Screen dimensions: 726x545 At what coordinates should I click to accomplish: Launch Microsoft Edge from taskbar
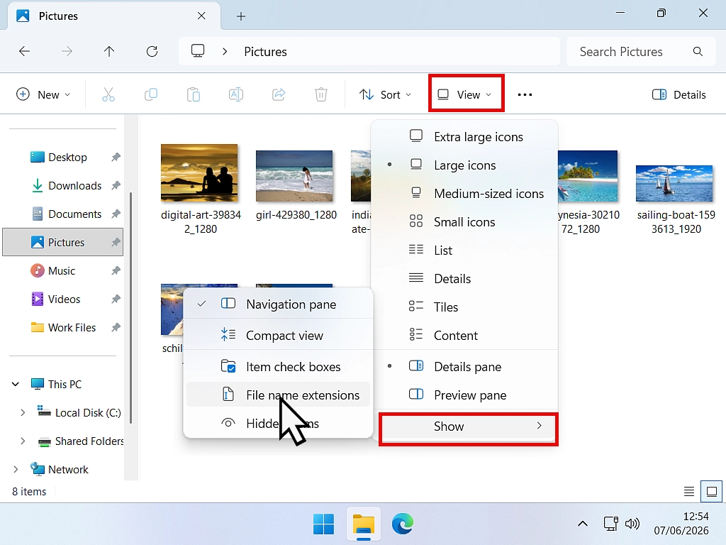403,524
